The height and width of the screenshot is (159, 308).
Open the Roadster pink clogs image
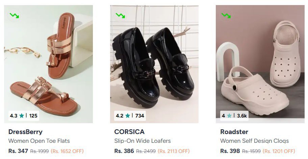pyautogui.click(x=260, y=64)
